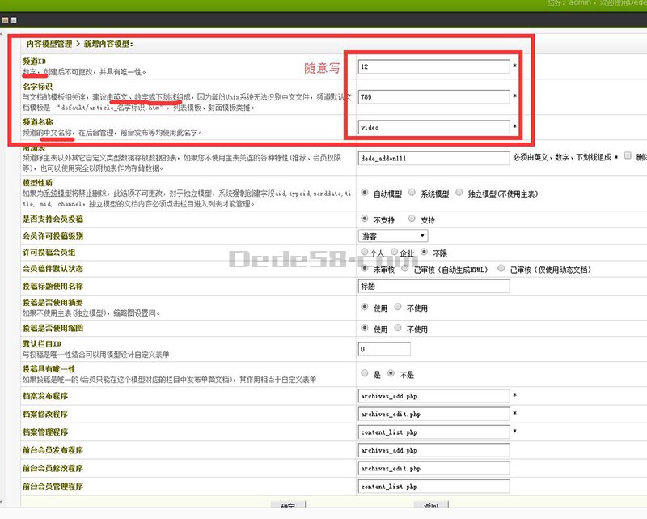
Task: Select 不使用 for 投稿是否使用缩图
Action: [x=398, y=329]
